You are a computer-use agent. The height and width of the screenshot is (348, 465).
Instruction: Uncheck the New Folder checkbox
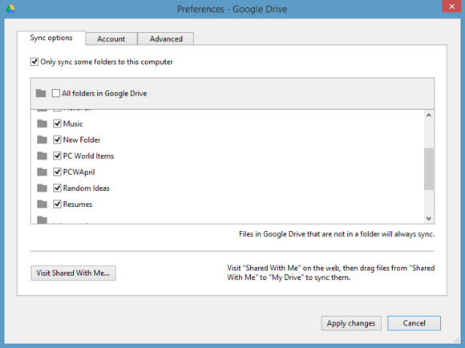57,140
